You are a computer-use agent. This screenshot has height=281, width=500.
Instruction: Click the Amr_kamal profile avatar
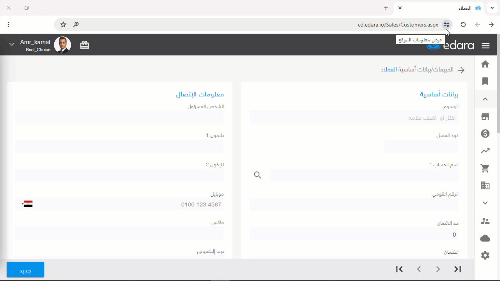[x=62, y=45]
